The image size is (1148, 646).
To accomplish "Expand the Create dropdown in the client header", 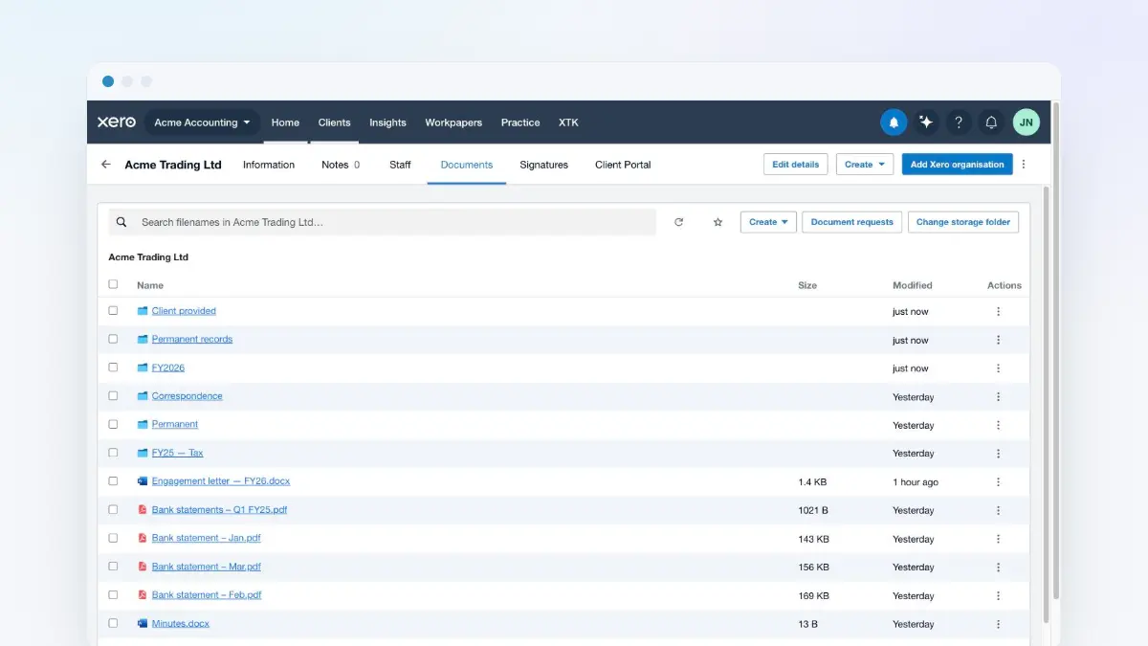I will (x=865, y=165).
